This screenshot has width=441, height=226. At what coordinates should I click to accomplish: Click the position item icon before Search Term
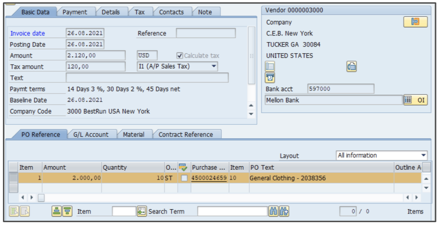pos(142,211)
